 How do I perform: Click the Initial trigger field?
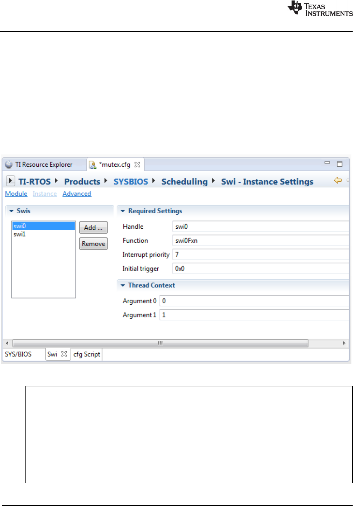click(261, 268)
